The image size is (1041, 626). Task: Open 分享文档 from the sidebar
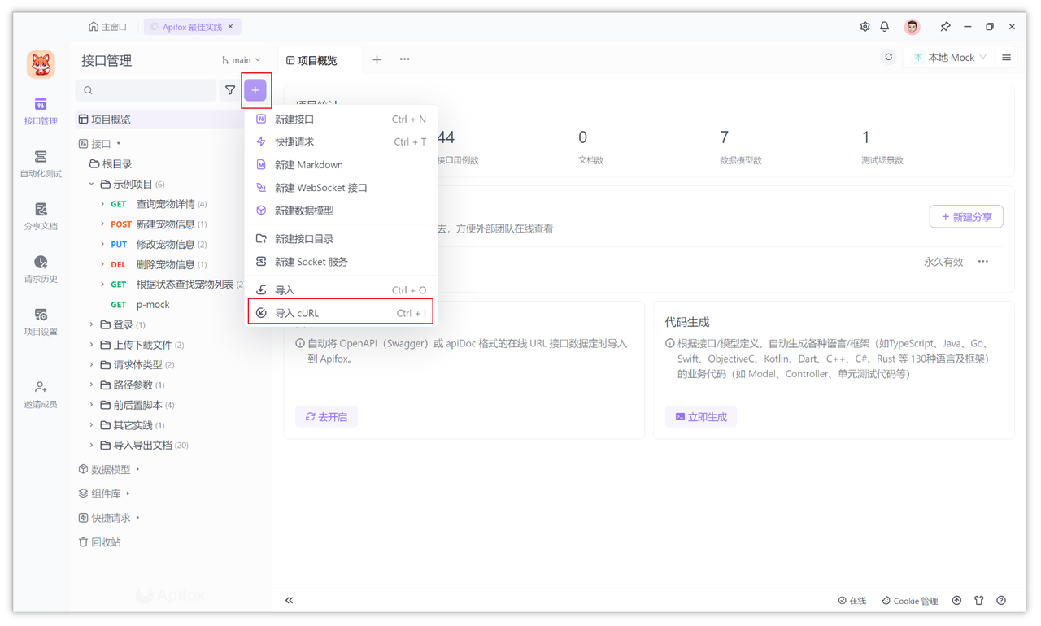point(41,216)
